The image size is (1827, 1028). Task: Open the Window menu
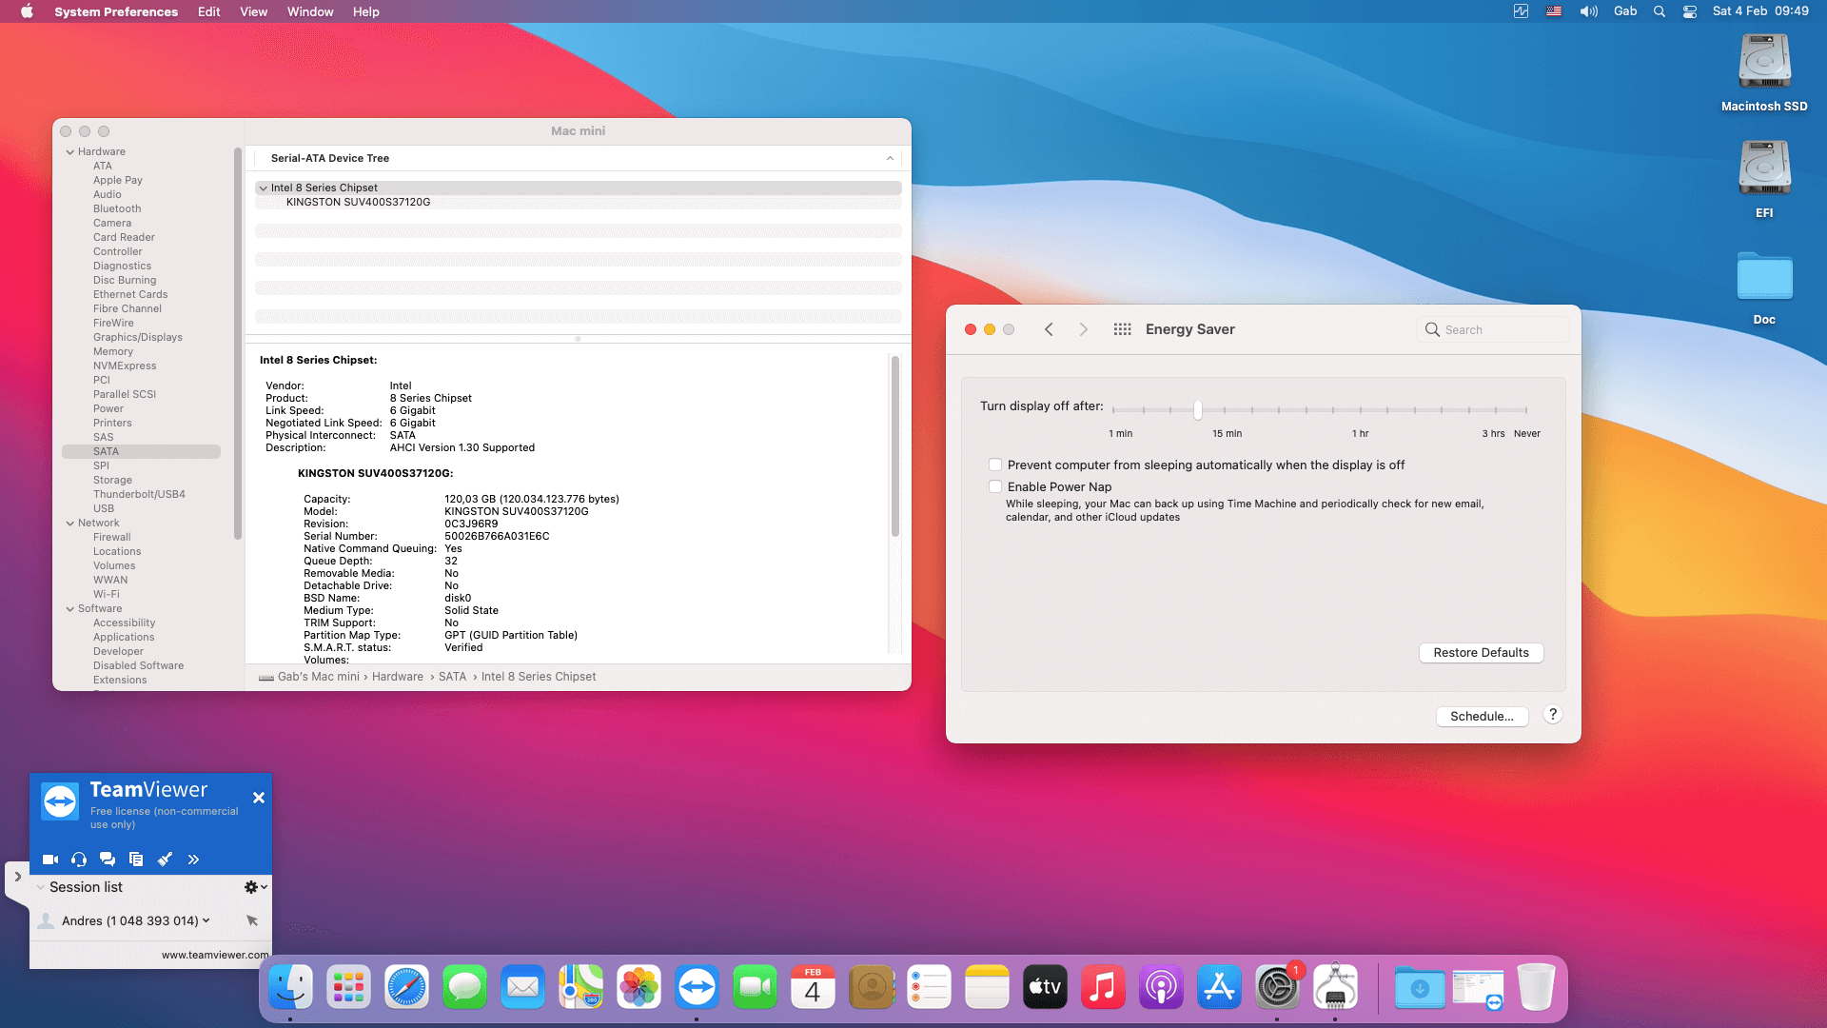pyautogui.click(x=309, y=11)
